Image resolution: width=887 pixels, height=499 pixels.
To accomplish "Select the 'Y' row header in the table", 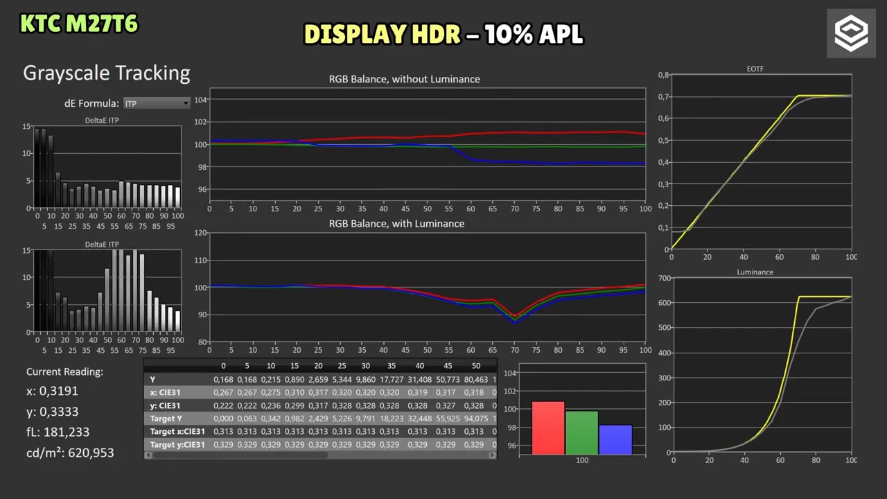I will click(x=153, y=379).
